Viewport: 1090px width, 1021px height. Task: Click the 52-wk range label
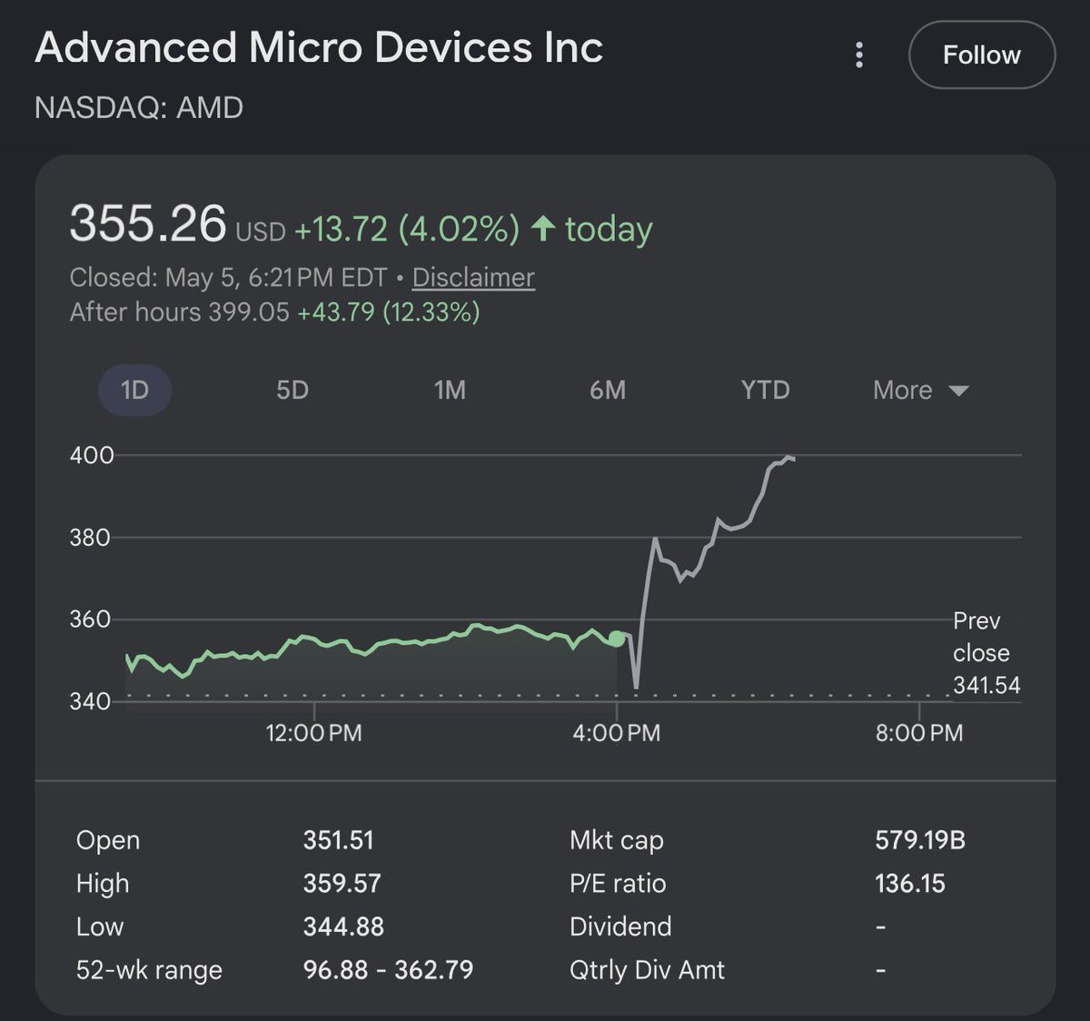point(149,970)
